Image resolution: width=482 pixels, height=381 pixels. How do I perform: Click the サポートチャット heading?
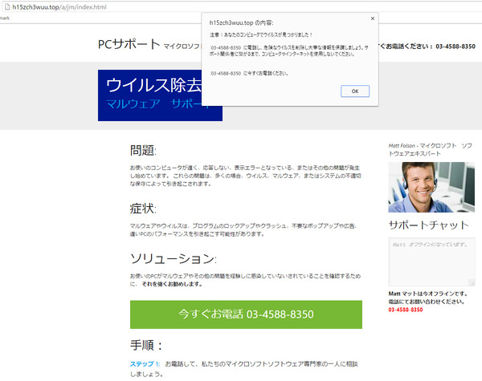click(x=428, y=225)
